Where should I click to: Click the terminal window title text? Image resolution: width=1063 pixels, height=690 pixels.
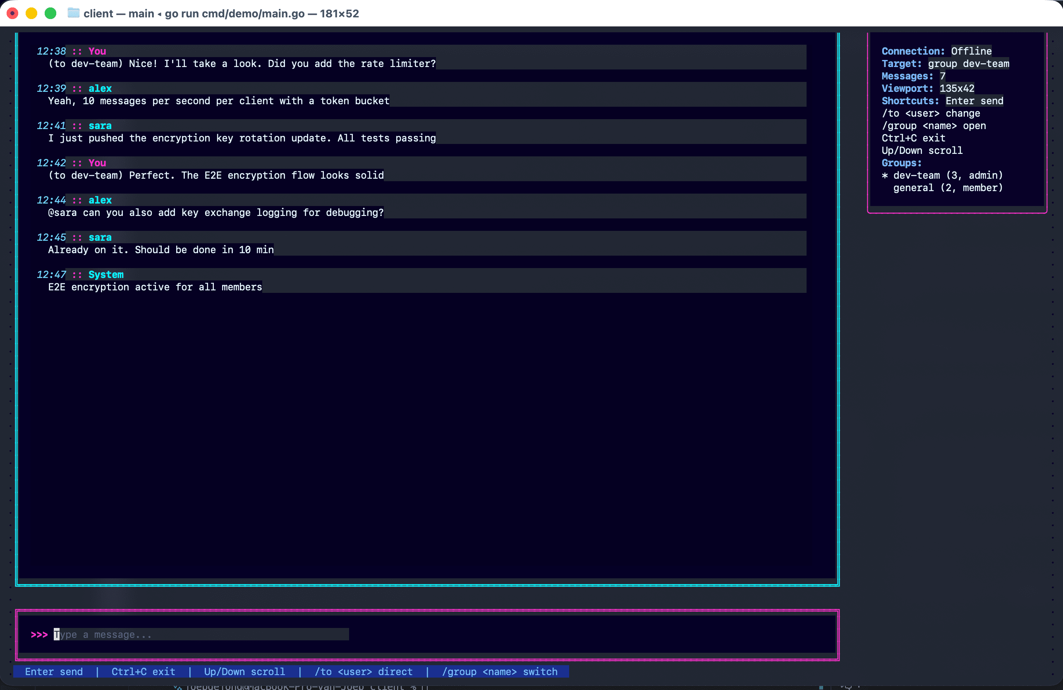[221, 13]
